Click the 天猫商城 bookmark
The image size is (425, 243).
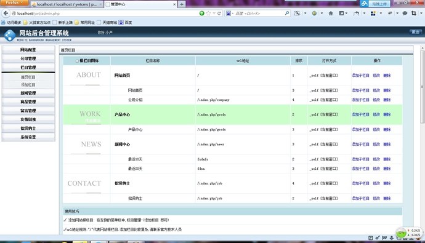(107, 23)
